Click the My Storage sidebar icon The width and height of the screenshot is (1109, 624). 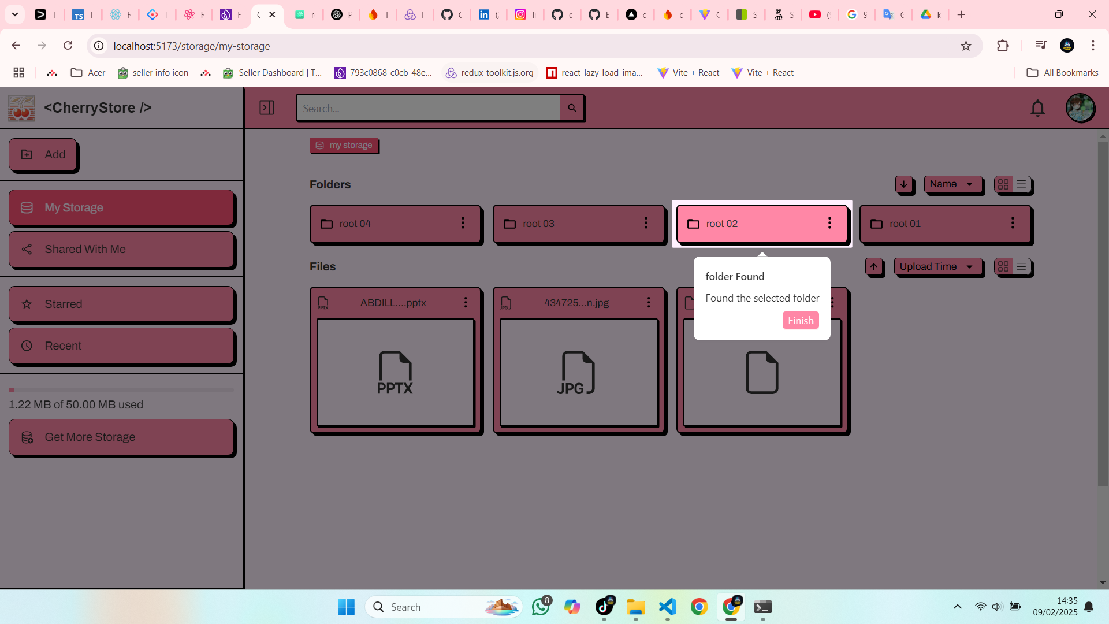[27, 206]
